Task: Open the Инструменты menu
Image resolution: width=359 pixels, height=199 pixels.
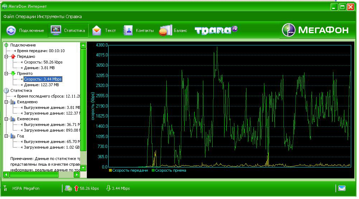Action: tap(51, 17)
